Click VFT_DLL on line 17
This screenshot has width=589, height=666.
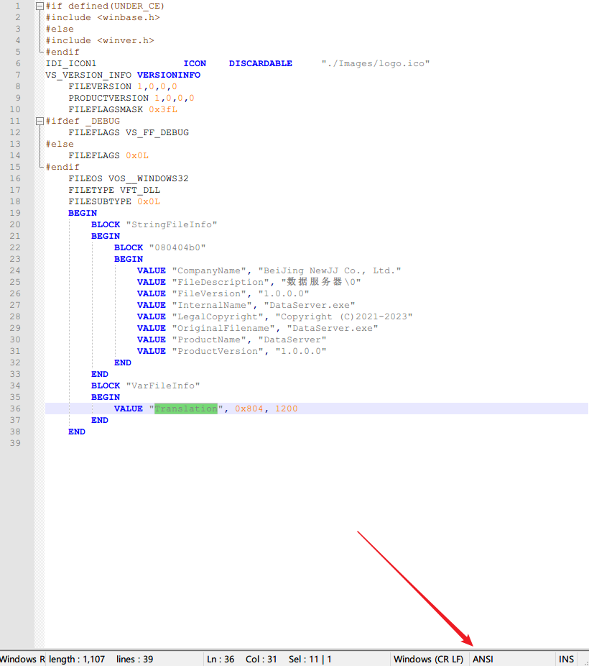(x=140, y=190)
